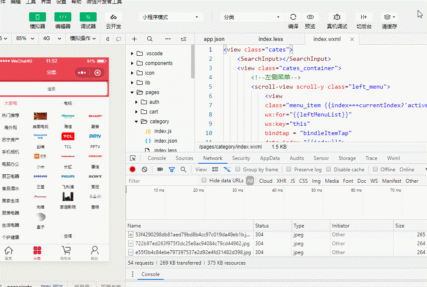The height and width of the screenshot is (287, 427).
Task: Filter requests by Cloud
Action: (265, 181)
